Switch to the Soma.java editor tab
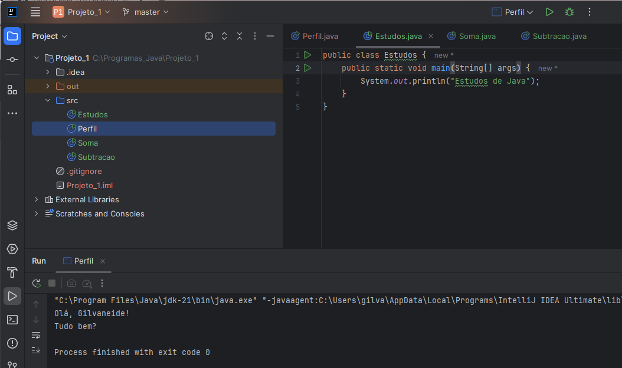Viewport: 622px width, 368px height. pyautogui.click(x=472, y=36)
